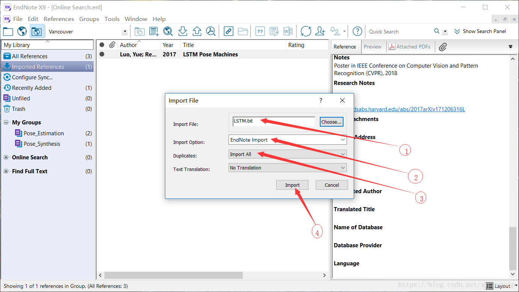Screen dimensions: 519x292
Task: Select Unfiled group
Action: tap(47, 98)
